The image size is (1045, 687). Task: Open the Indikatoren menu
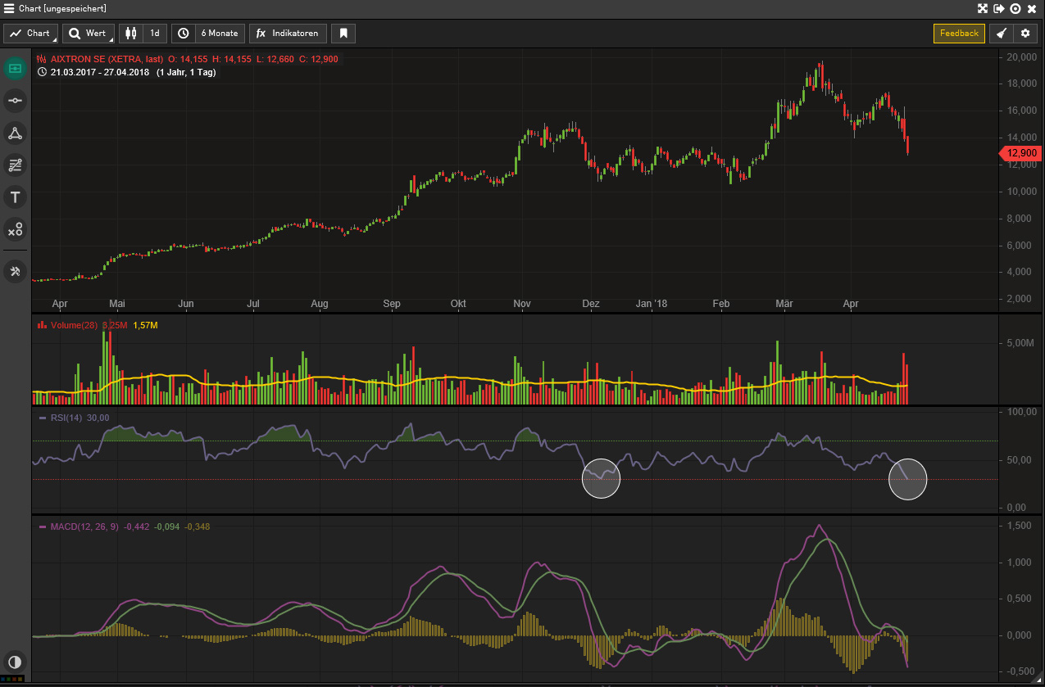[x=288, y=34]
